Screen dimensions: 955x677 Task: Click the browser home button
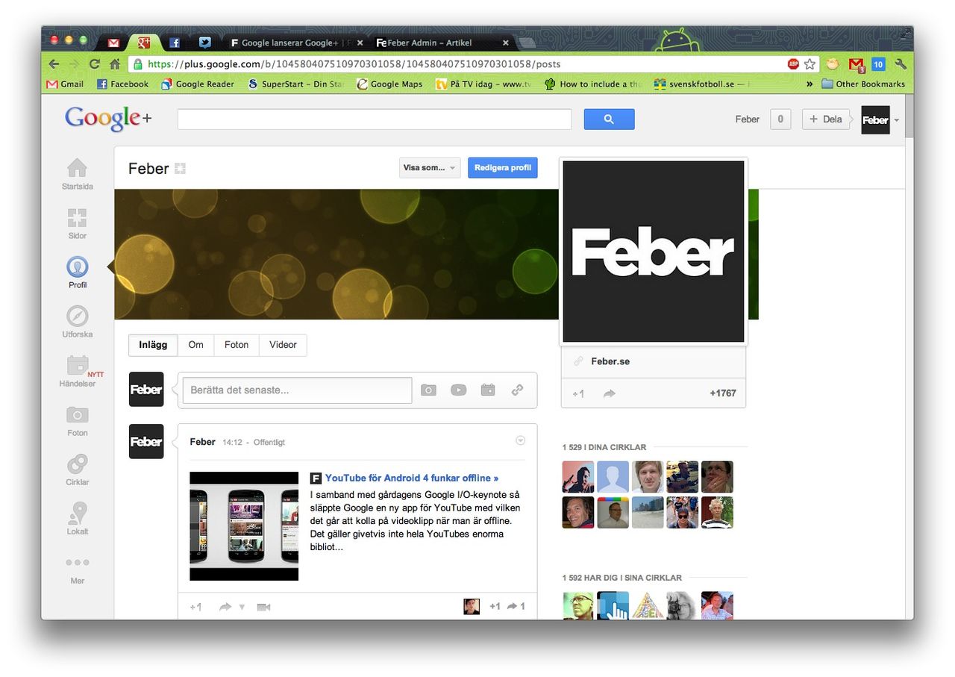coord(114,64)
